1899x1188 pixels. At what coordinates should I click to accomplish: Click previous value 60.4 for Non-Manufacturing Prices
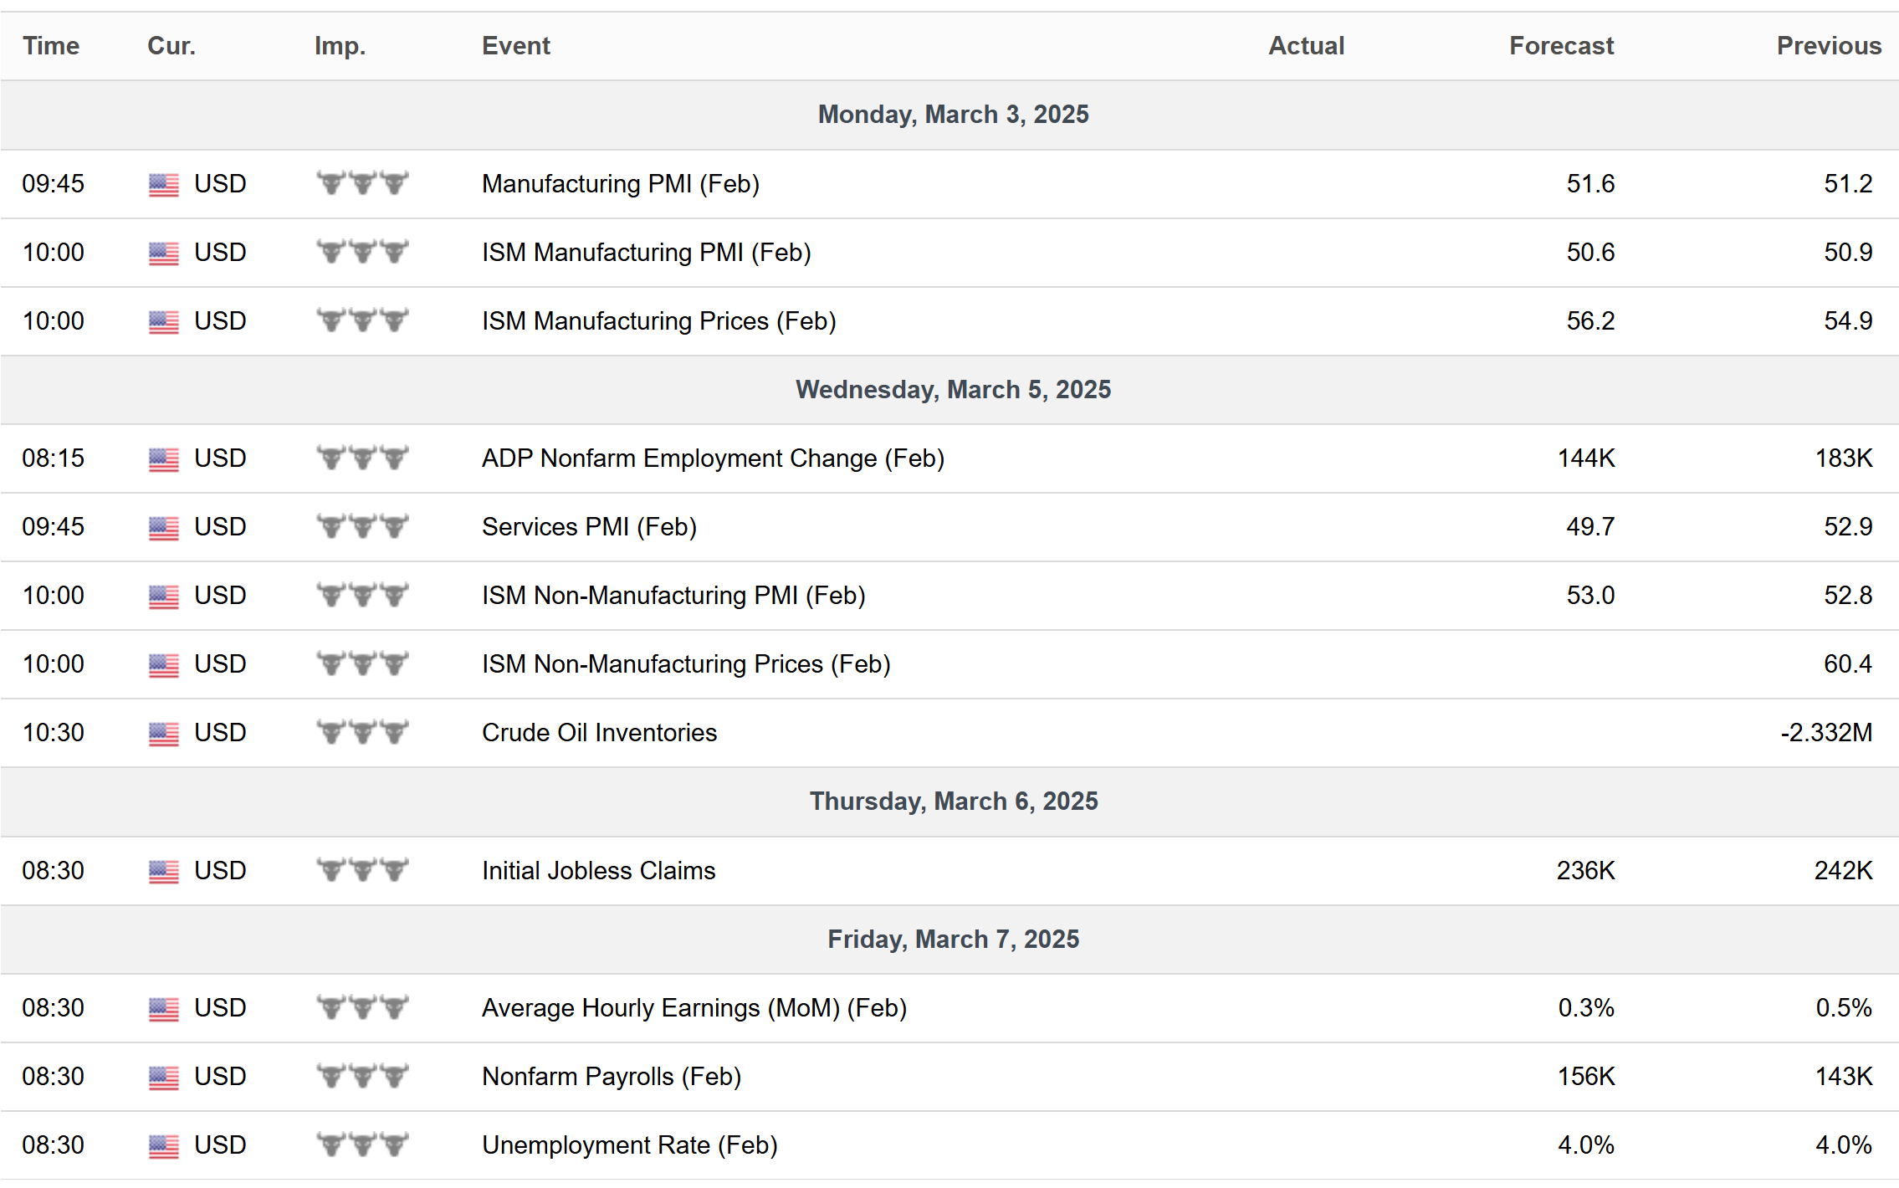(1848, 664)
